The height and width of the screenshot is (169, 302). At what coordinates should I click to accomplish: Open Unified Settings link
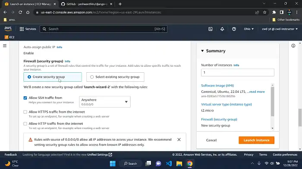pyautogui.click(x=100, y=155)
